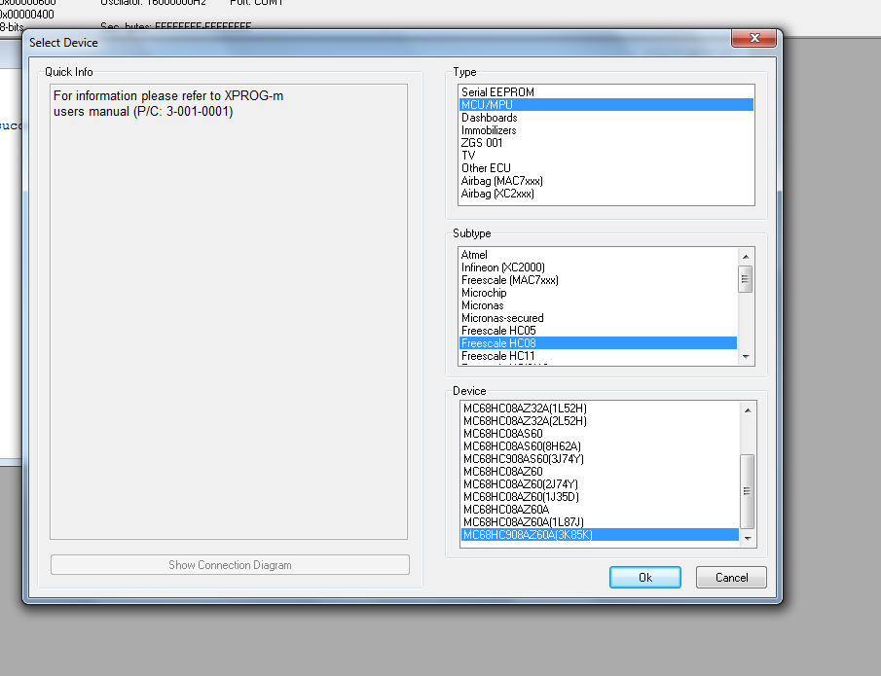Choose Microchip subtype
Screen dimensions: 881x676
click(598, 293)
